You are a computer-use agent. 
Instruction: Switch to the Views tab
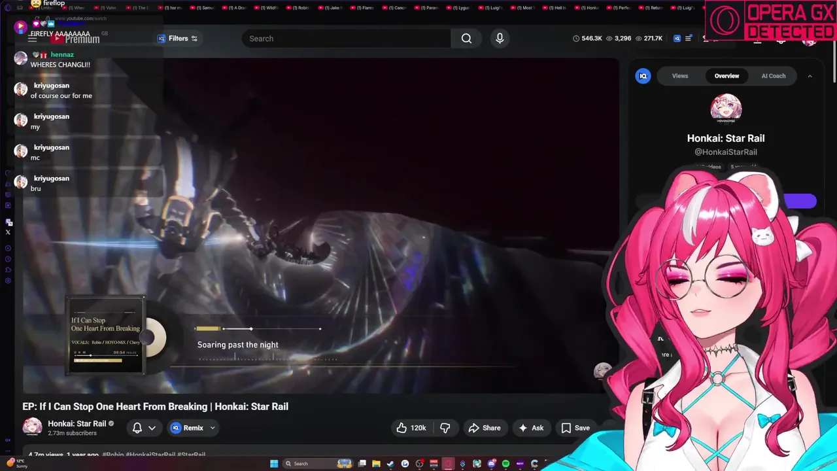pyautogui.click(x=680, y=76)
